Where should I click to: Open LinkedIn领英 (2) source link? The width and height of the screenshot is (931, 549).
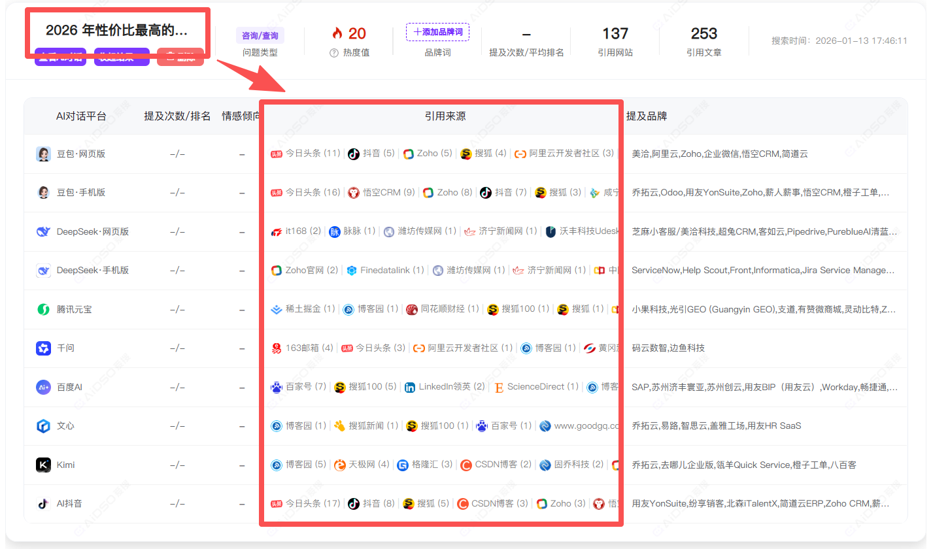(x=445, y=387)
